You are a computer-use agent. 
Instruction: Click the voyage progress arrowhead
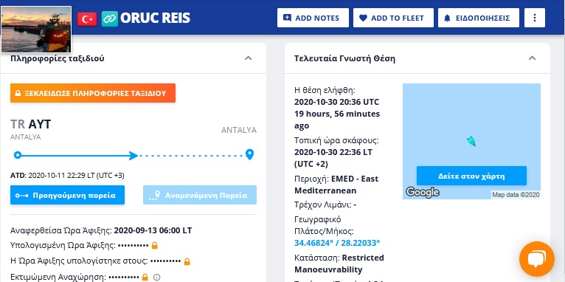(x=134, y=156)
